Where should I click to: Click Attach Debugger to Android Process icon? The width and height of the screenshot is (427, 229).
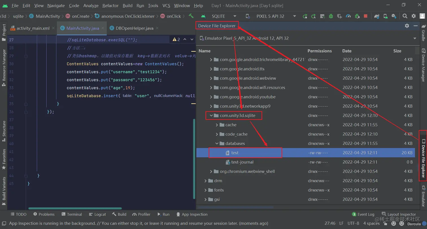[x=357, y=16]
